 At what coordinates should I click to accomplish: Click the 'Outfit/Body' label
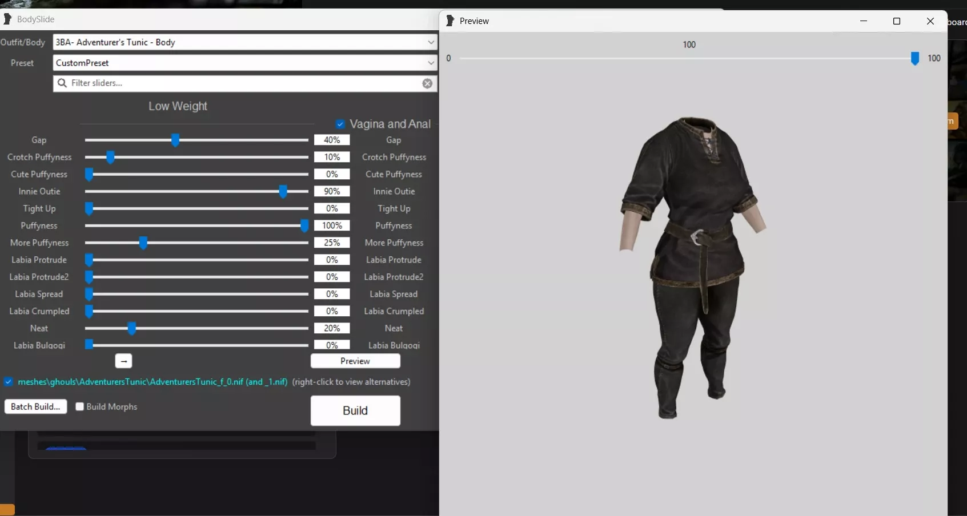point(23,42)
